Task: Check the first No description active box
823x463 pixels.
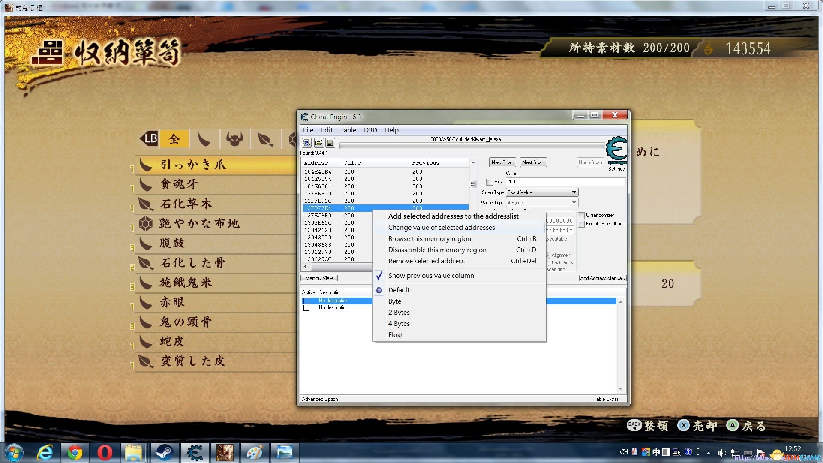Action: (x=306, y=301)
